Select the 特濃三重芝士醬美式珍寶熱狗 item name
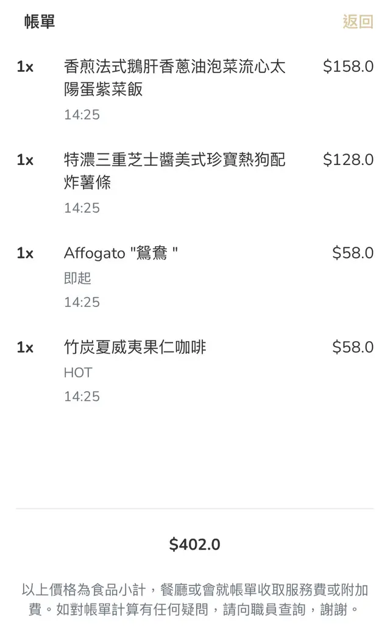 [174, 171]
